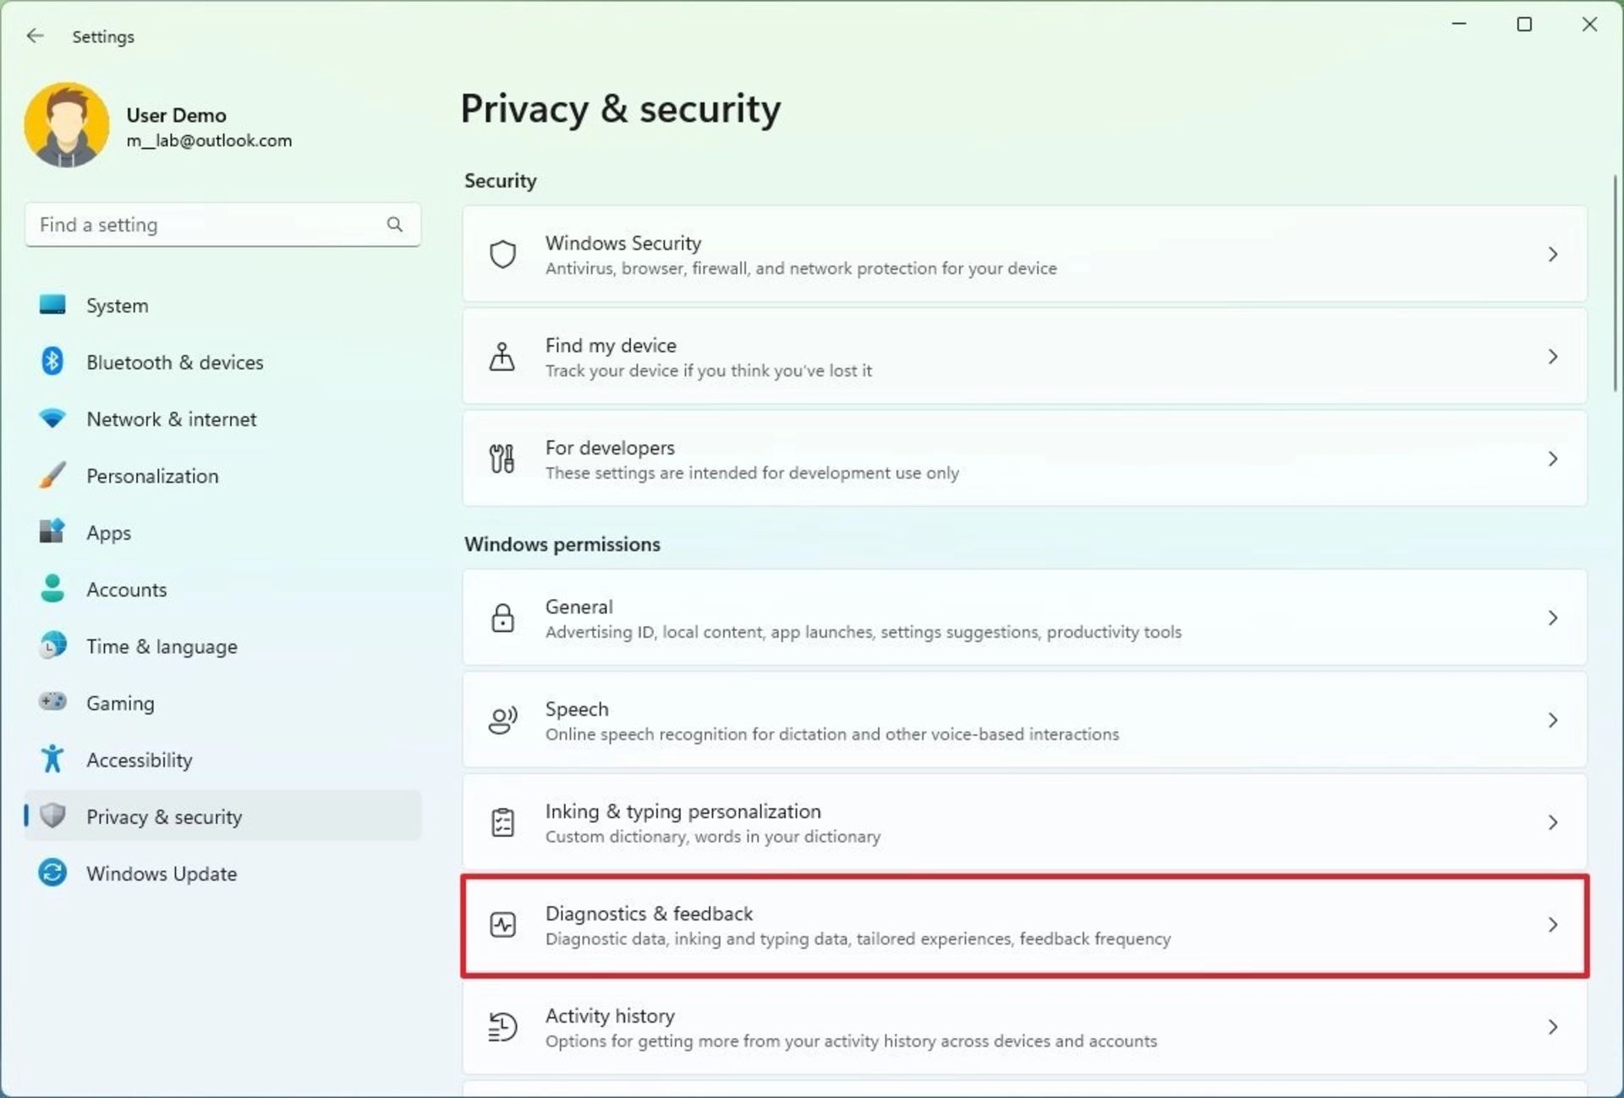
Task: Click the Inking & typing personalization icon
Action: coord(503,821)
